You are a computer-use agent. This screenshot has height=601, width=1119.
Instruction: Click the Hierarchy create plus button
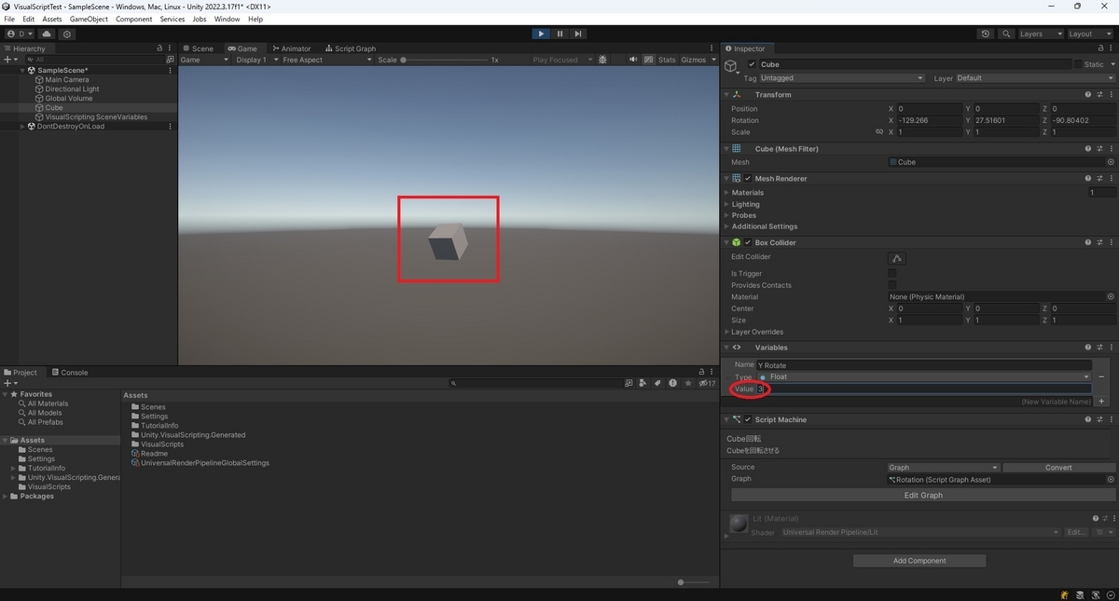pos(9,60)
